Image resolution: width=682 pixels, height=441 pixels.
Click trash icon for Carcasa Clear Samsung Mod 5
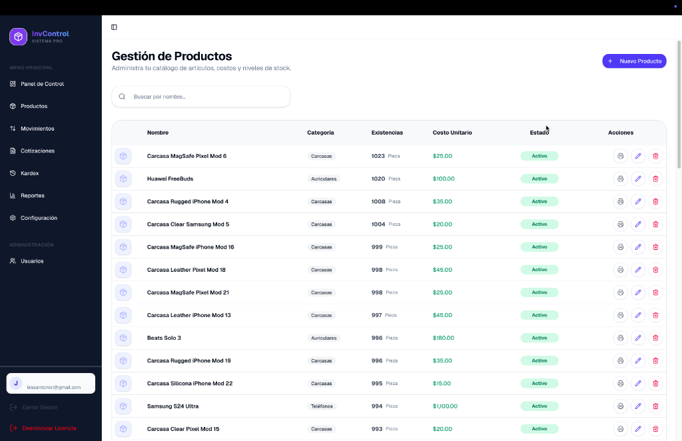[x=655, y=224]
